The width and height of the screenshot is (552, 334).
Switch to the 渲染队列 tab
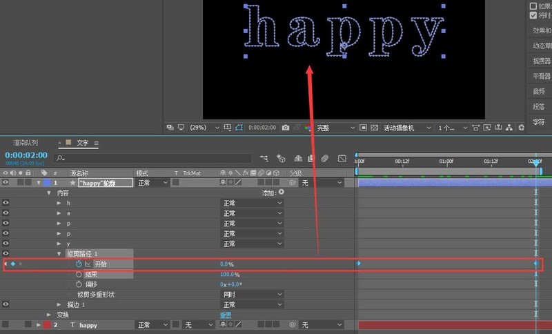coord(26,143)
